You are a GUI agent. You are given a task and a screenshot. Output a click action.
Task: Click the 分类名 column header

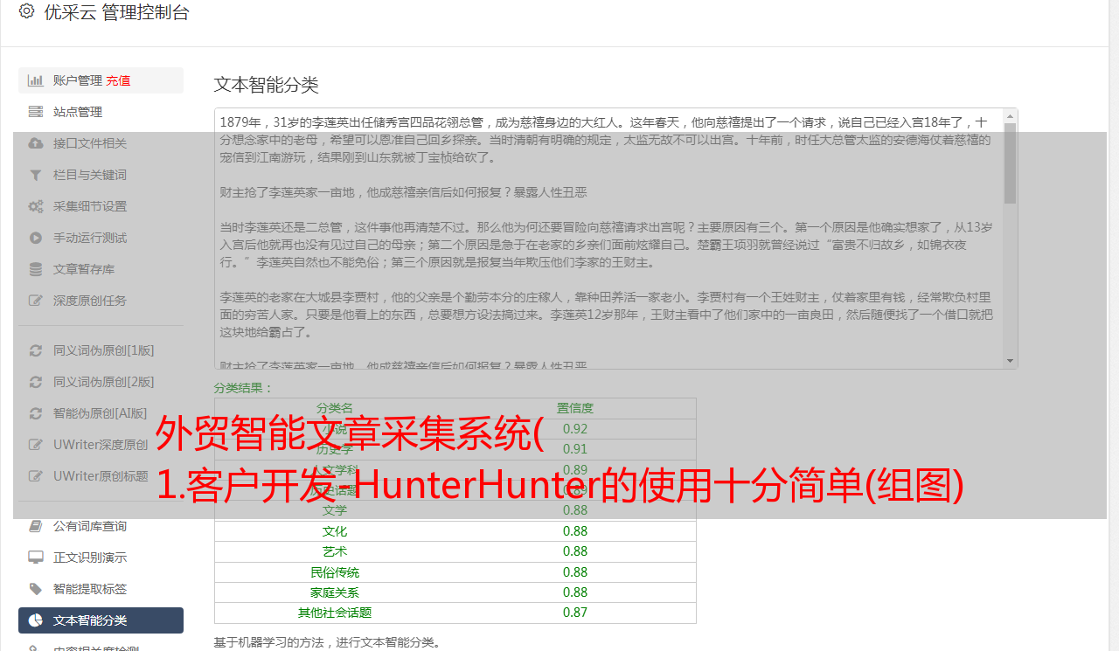tap(335, 408)
